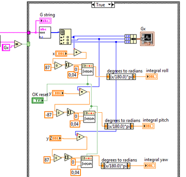The height and width of the screenshot is (177, 186).
Task: Go to previous case with left arrow
Action: point(93,5)
